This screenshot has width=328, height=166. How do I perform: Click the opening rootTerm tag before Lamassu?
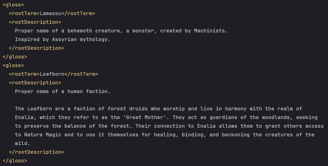(x=24, y=13)
